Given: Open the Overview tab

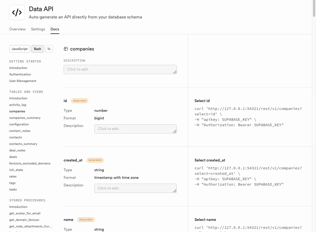Looking at the screenshot, I should pyautogui.click(x=17, y=29).
